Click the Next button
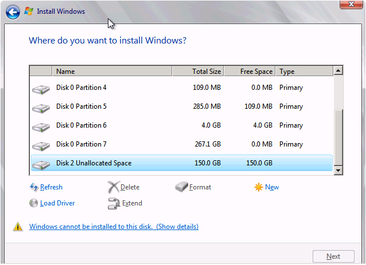 click(x=333, y=256)
